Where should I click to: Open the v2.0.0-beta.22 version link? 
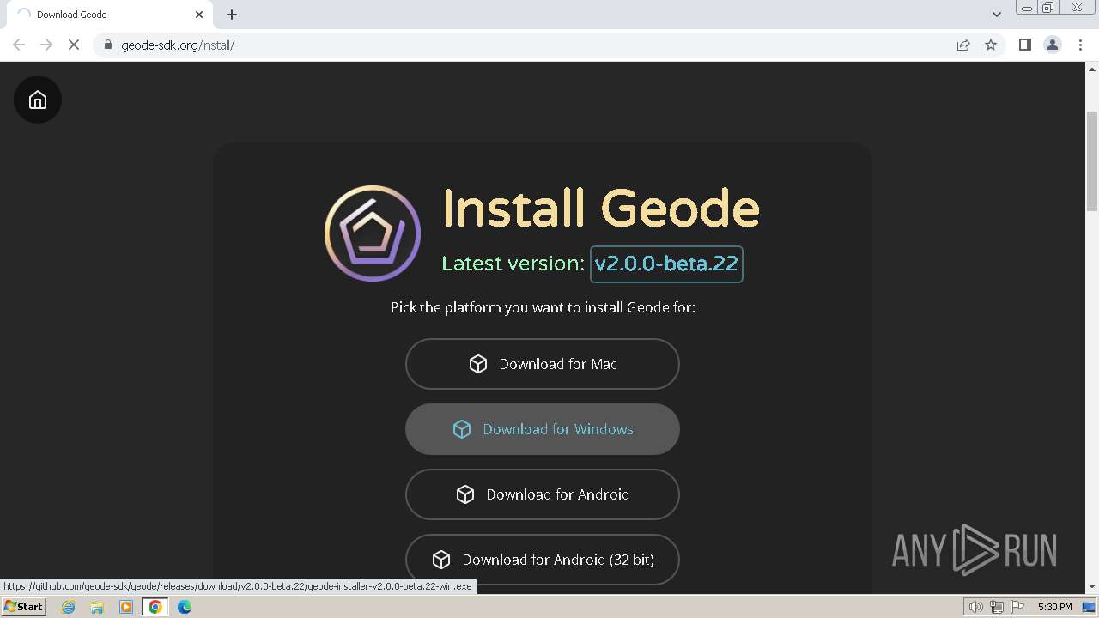666,264
